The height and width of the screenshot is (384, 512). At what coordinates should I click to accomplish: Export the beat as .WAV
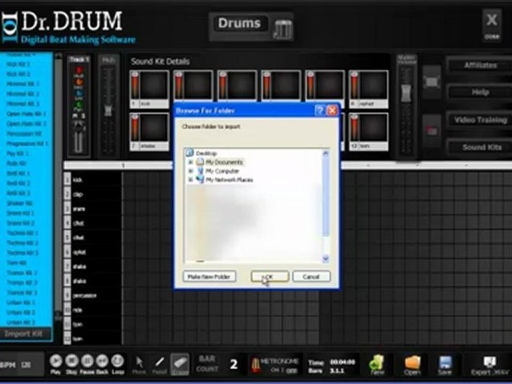coord(490,365)
